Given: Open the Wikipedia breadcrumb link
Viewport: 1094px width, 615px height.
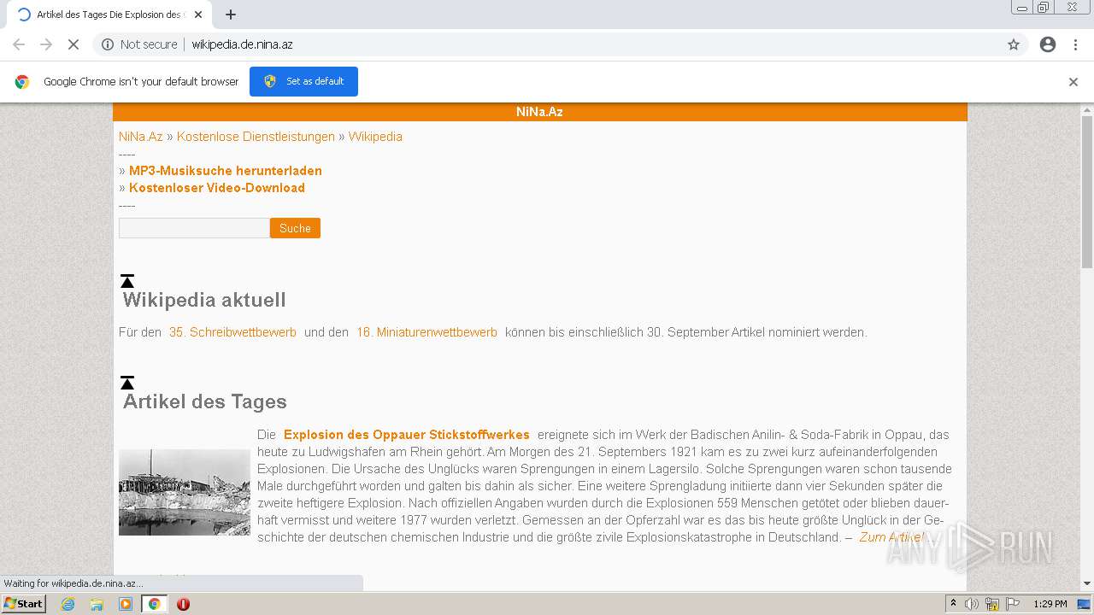Looking at the screenshot, I should click(375, 137).
